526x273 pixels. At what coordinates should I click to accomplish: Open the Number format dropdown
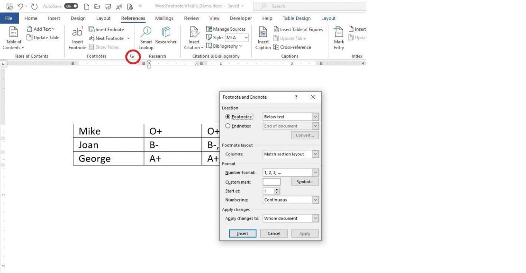pyautogui.click(x=315, y=172)
